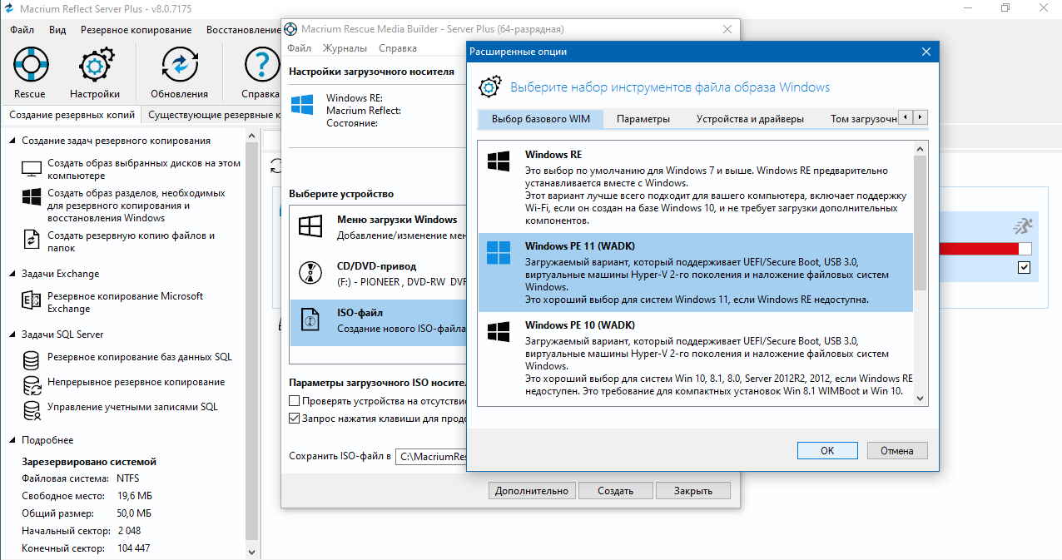The width and height of the screenshot is (1062, 560).
Task: Click Непрерывное резервное копирование task
Action: 136,382
